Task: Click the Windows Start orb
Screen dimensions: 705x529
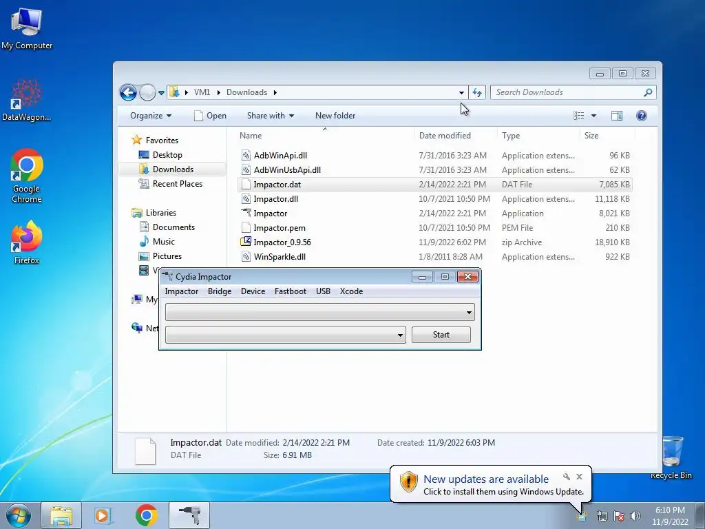Action: [18, 515]
